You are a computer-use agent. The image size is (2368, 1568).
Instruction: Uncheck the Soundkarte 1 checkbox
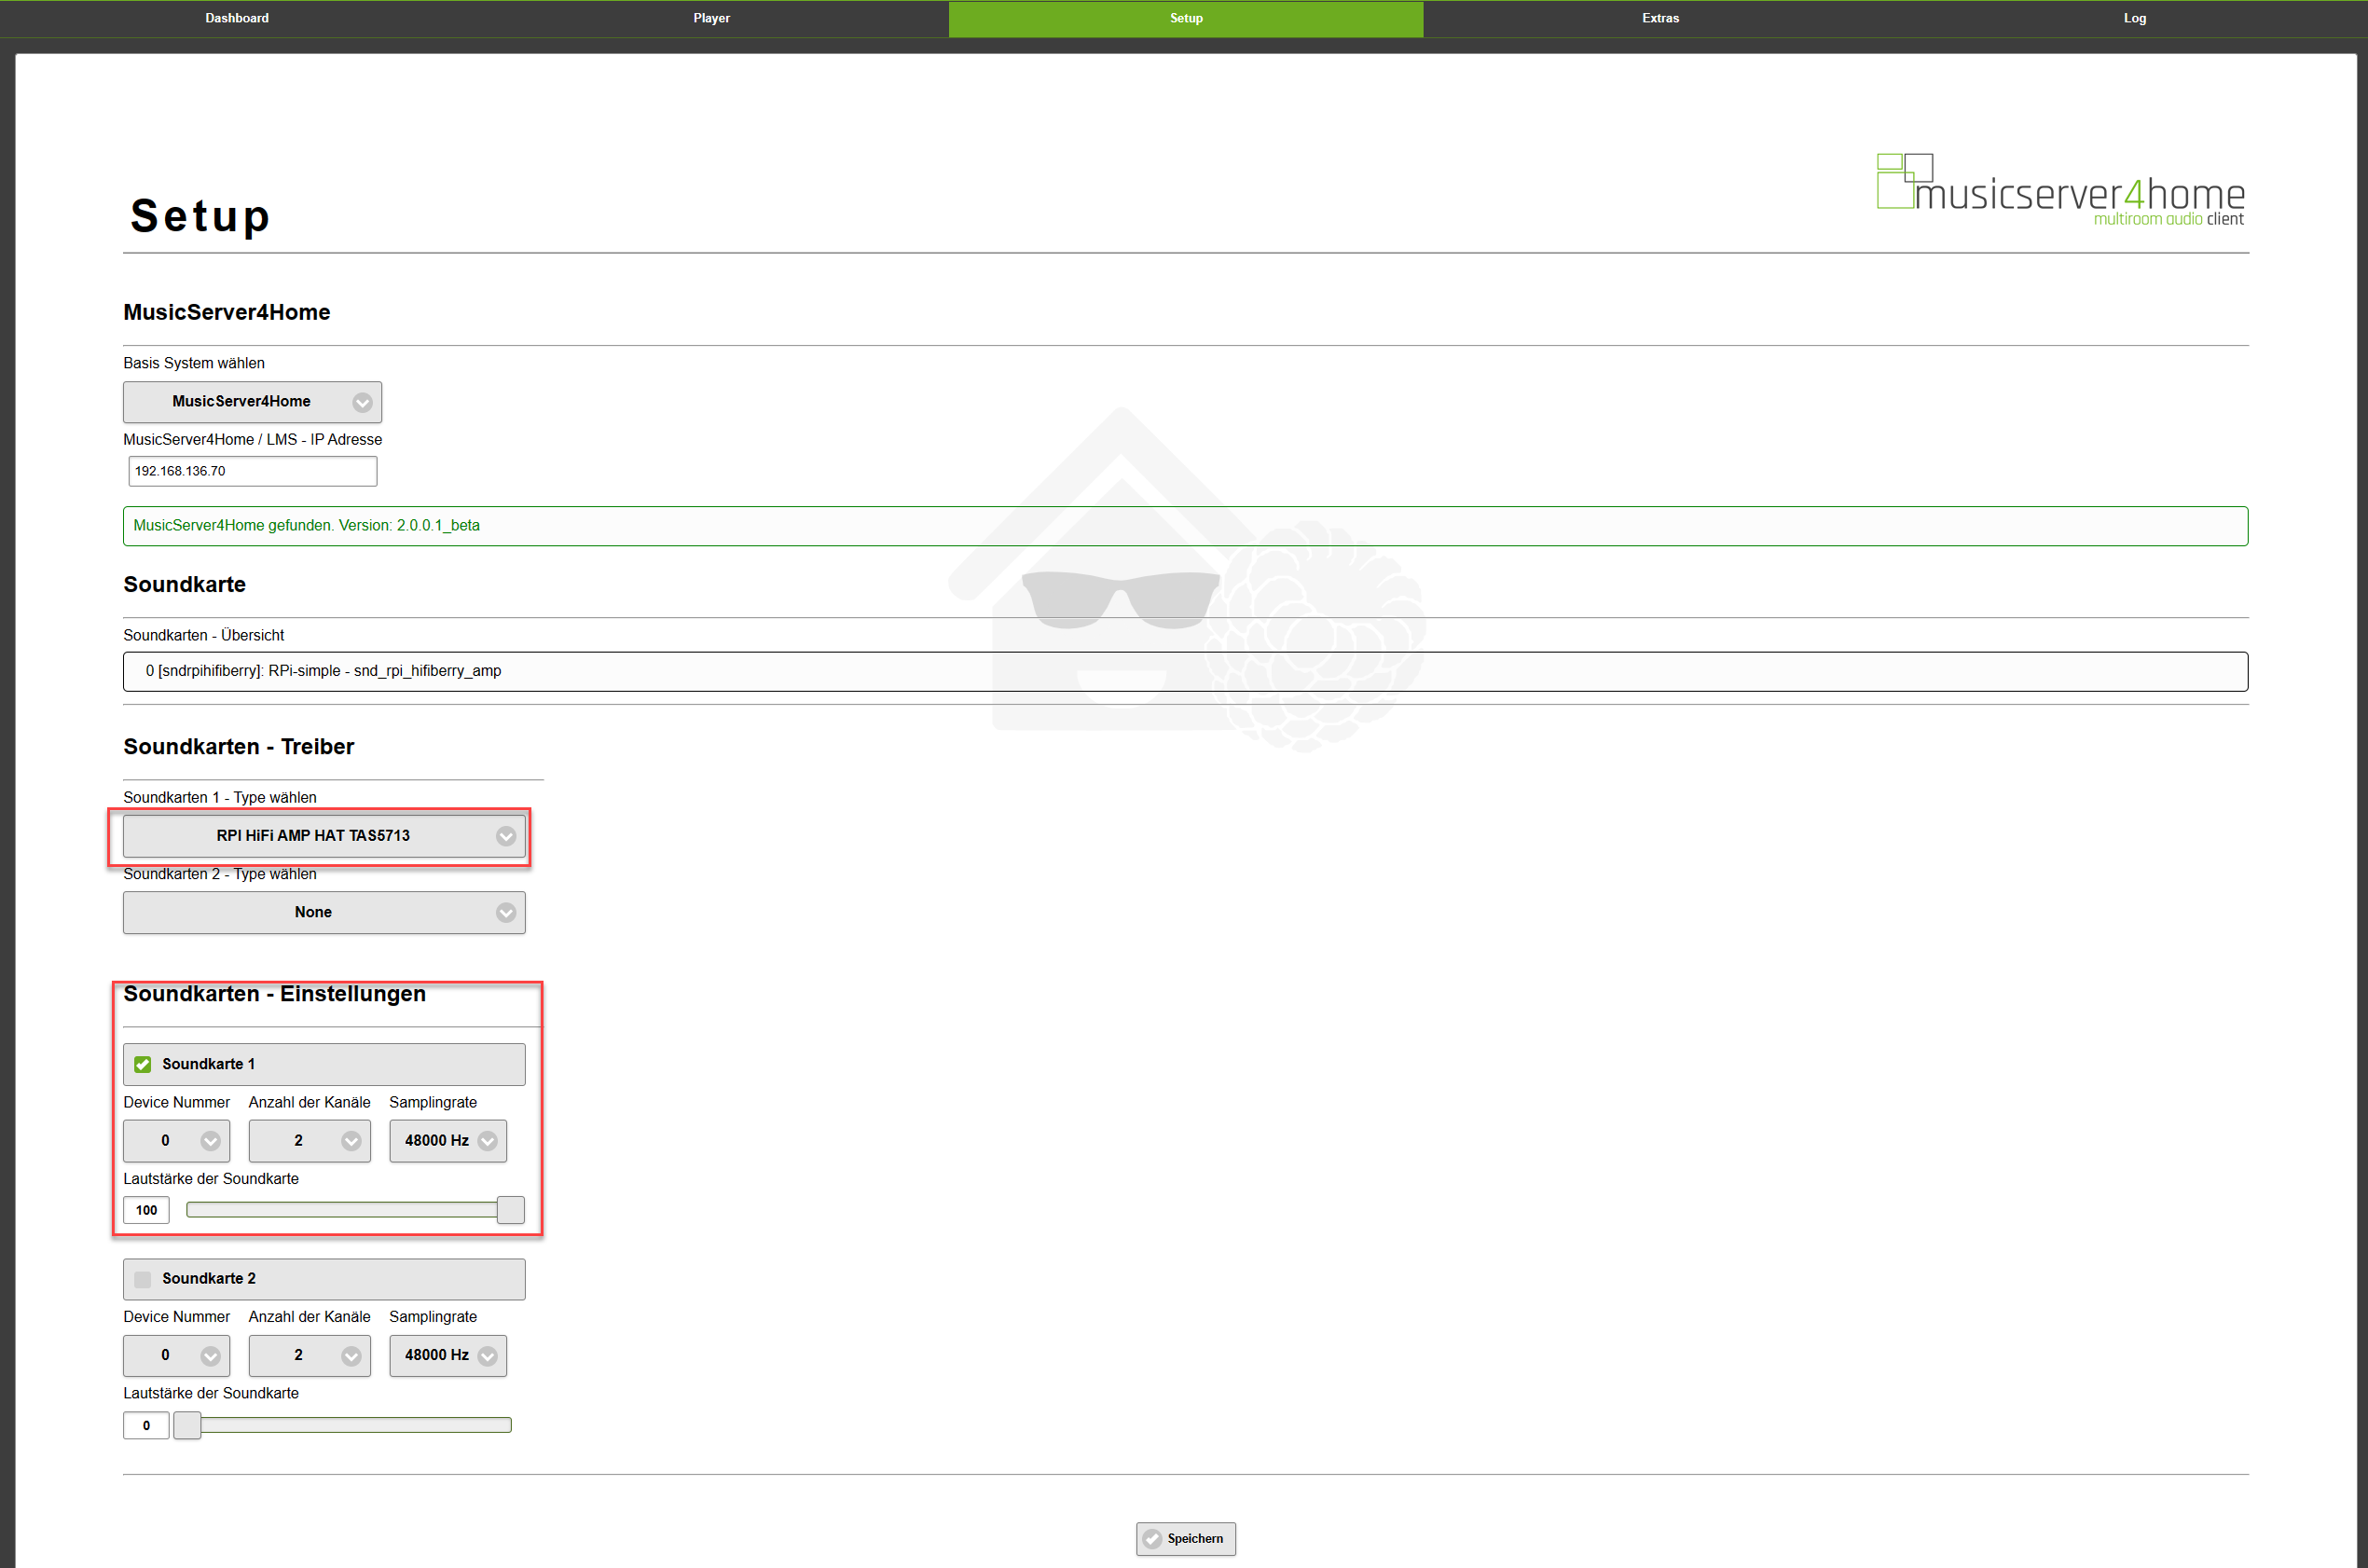click(x=143, y=1064)
